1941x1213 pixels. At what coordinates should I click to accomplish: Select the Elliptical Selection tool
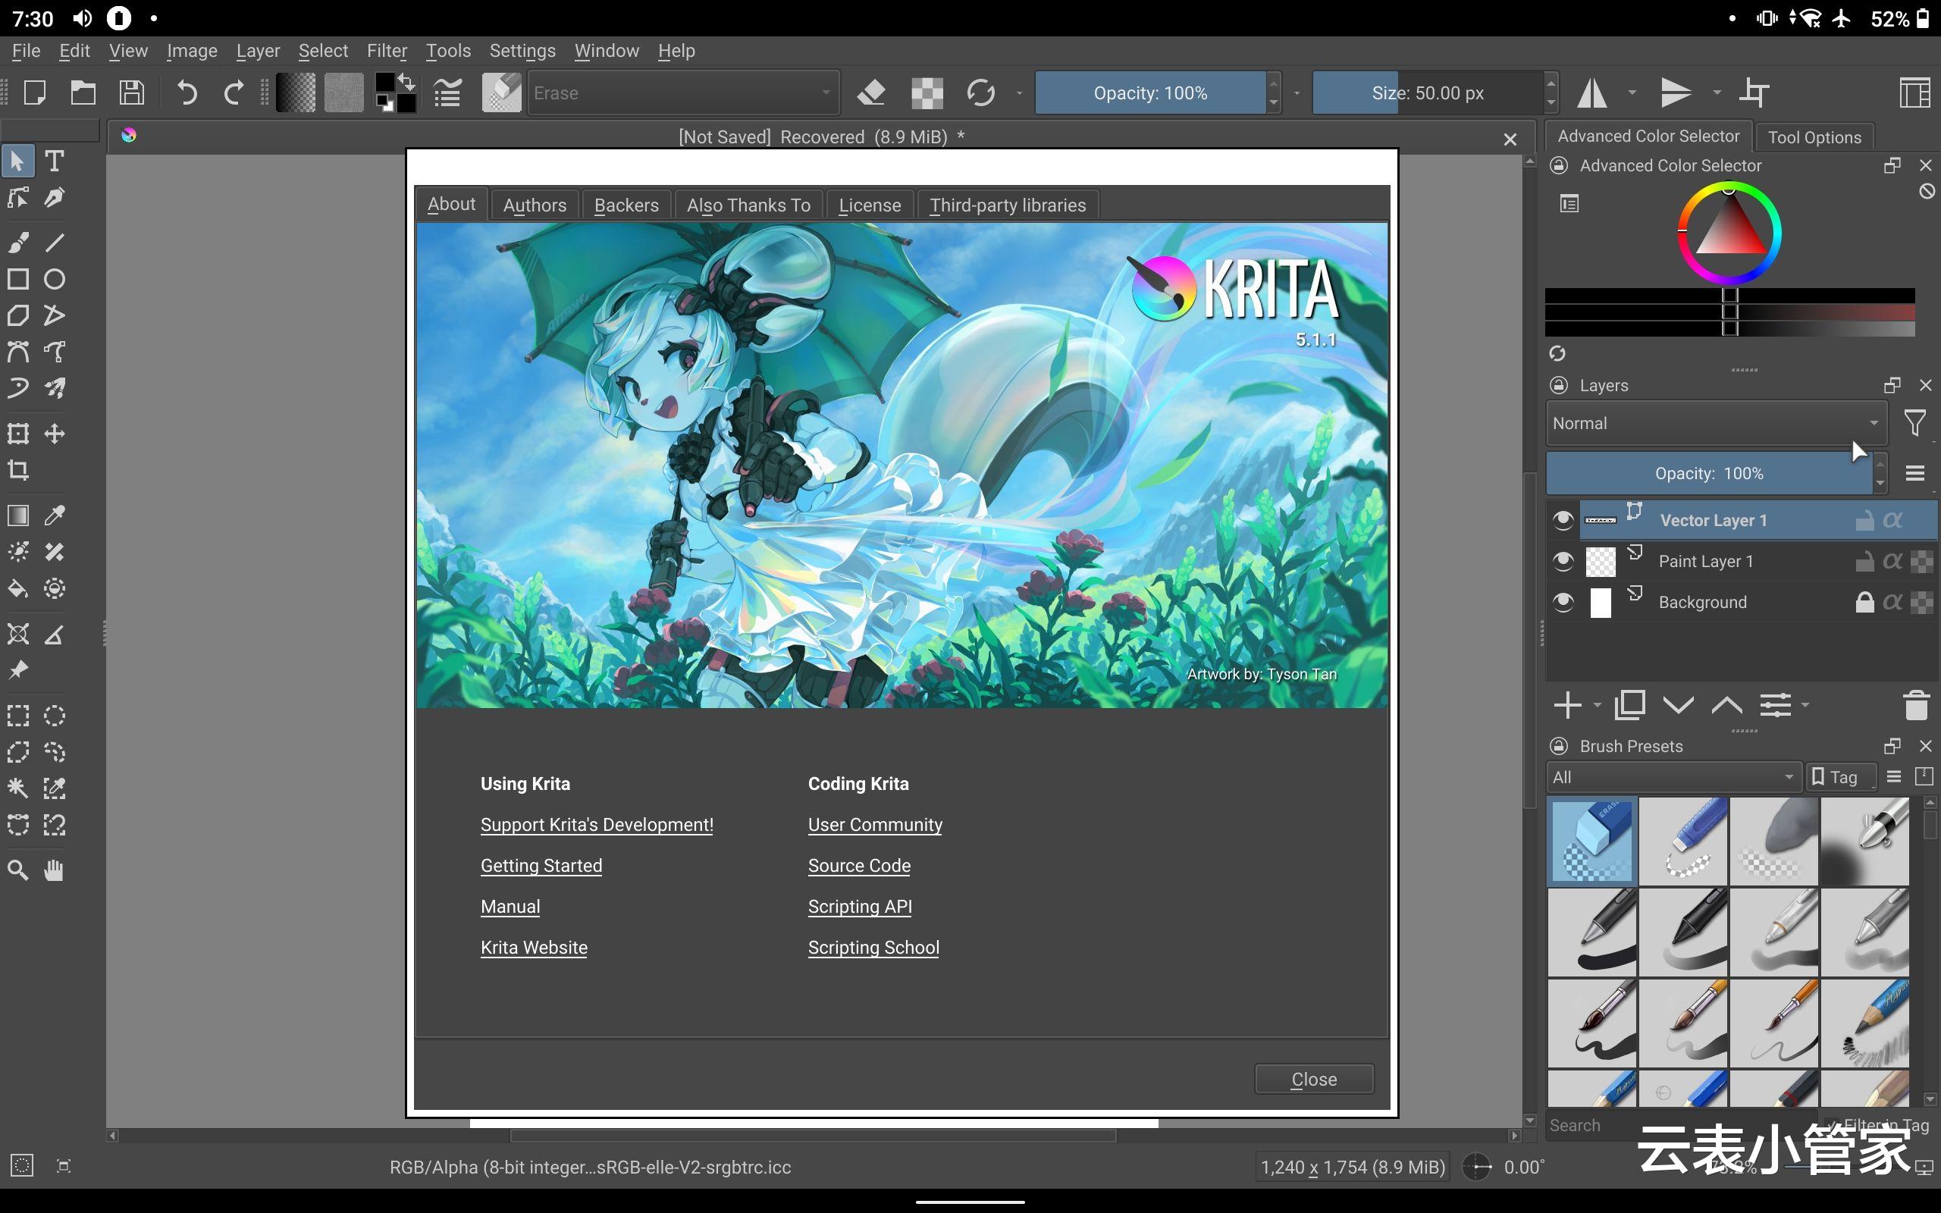click(54, 715)
